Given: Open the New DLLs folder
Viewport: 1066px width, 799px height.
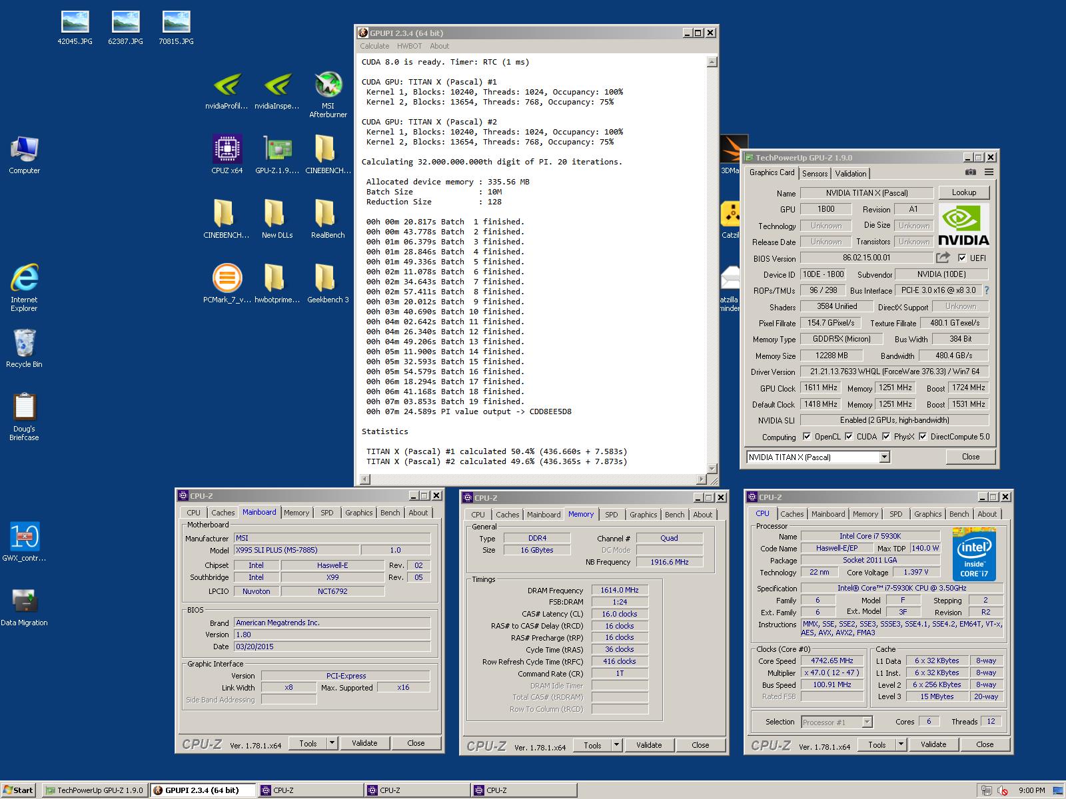Looking at the screenshot, I should [277, 219].
